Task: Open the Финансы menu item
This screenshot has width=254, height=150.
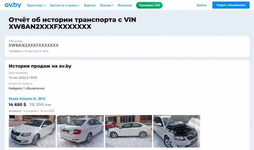Action: pyautogui.click(x=125, y=5)
